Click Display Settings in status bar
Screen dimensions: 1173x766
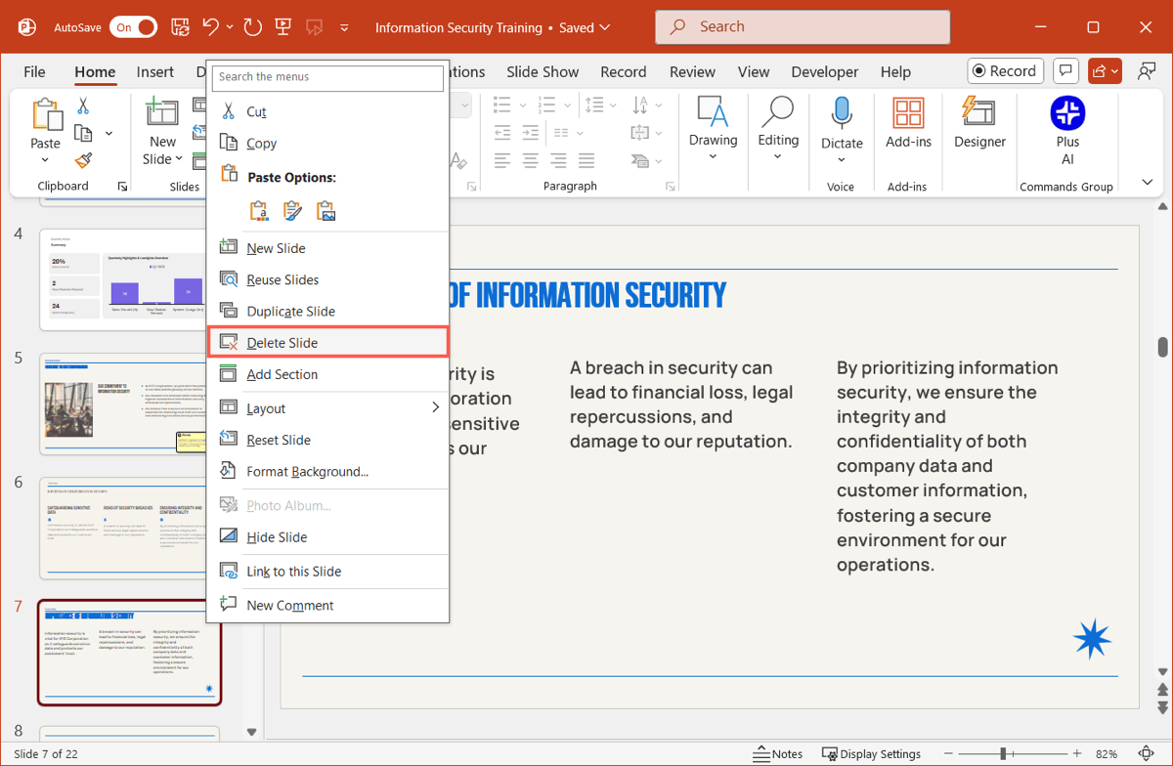(x=872, y=753)
